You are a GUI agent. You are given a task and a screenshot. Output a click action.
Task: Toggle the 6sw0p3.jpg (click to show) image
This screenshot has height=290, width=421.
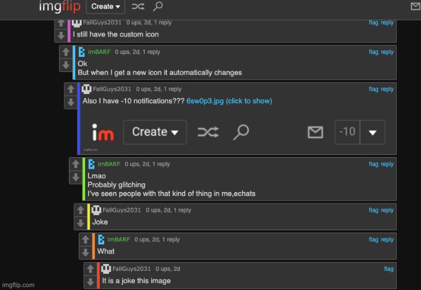point(229,101)
